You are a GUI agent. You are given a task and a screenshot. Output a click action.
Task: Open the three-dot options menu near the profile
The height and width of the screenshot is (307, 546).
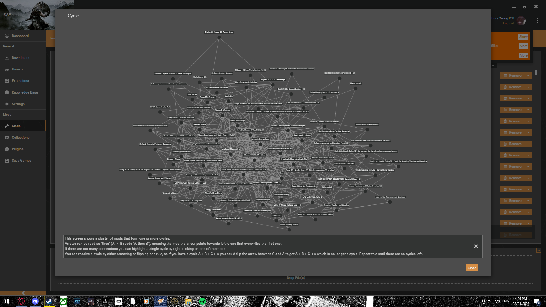[537, 20]
